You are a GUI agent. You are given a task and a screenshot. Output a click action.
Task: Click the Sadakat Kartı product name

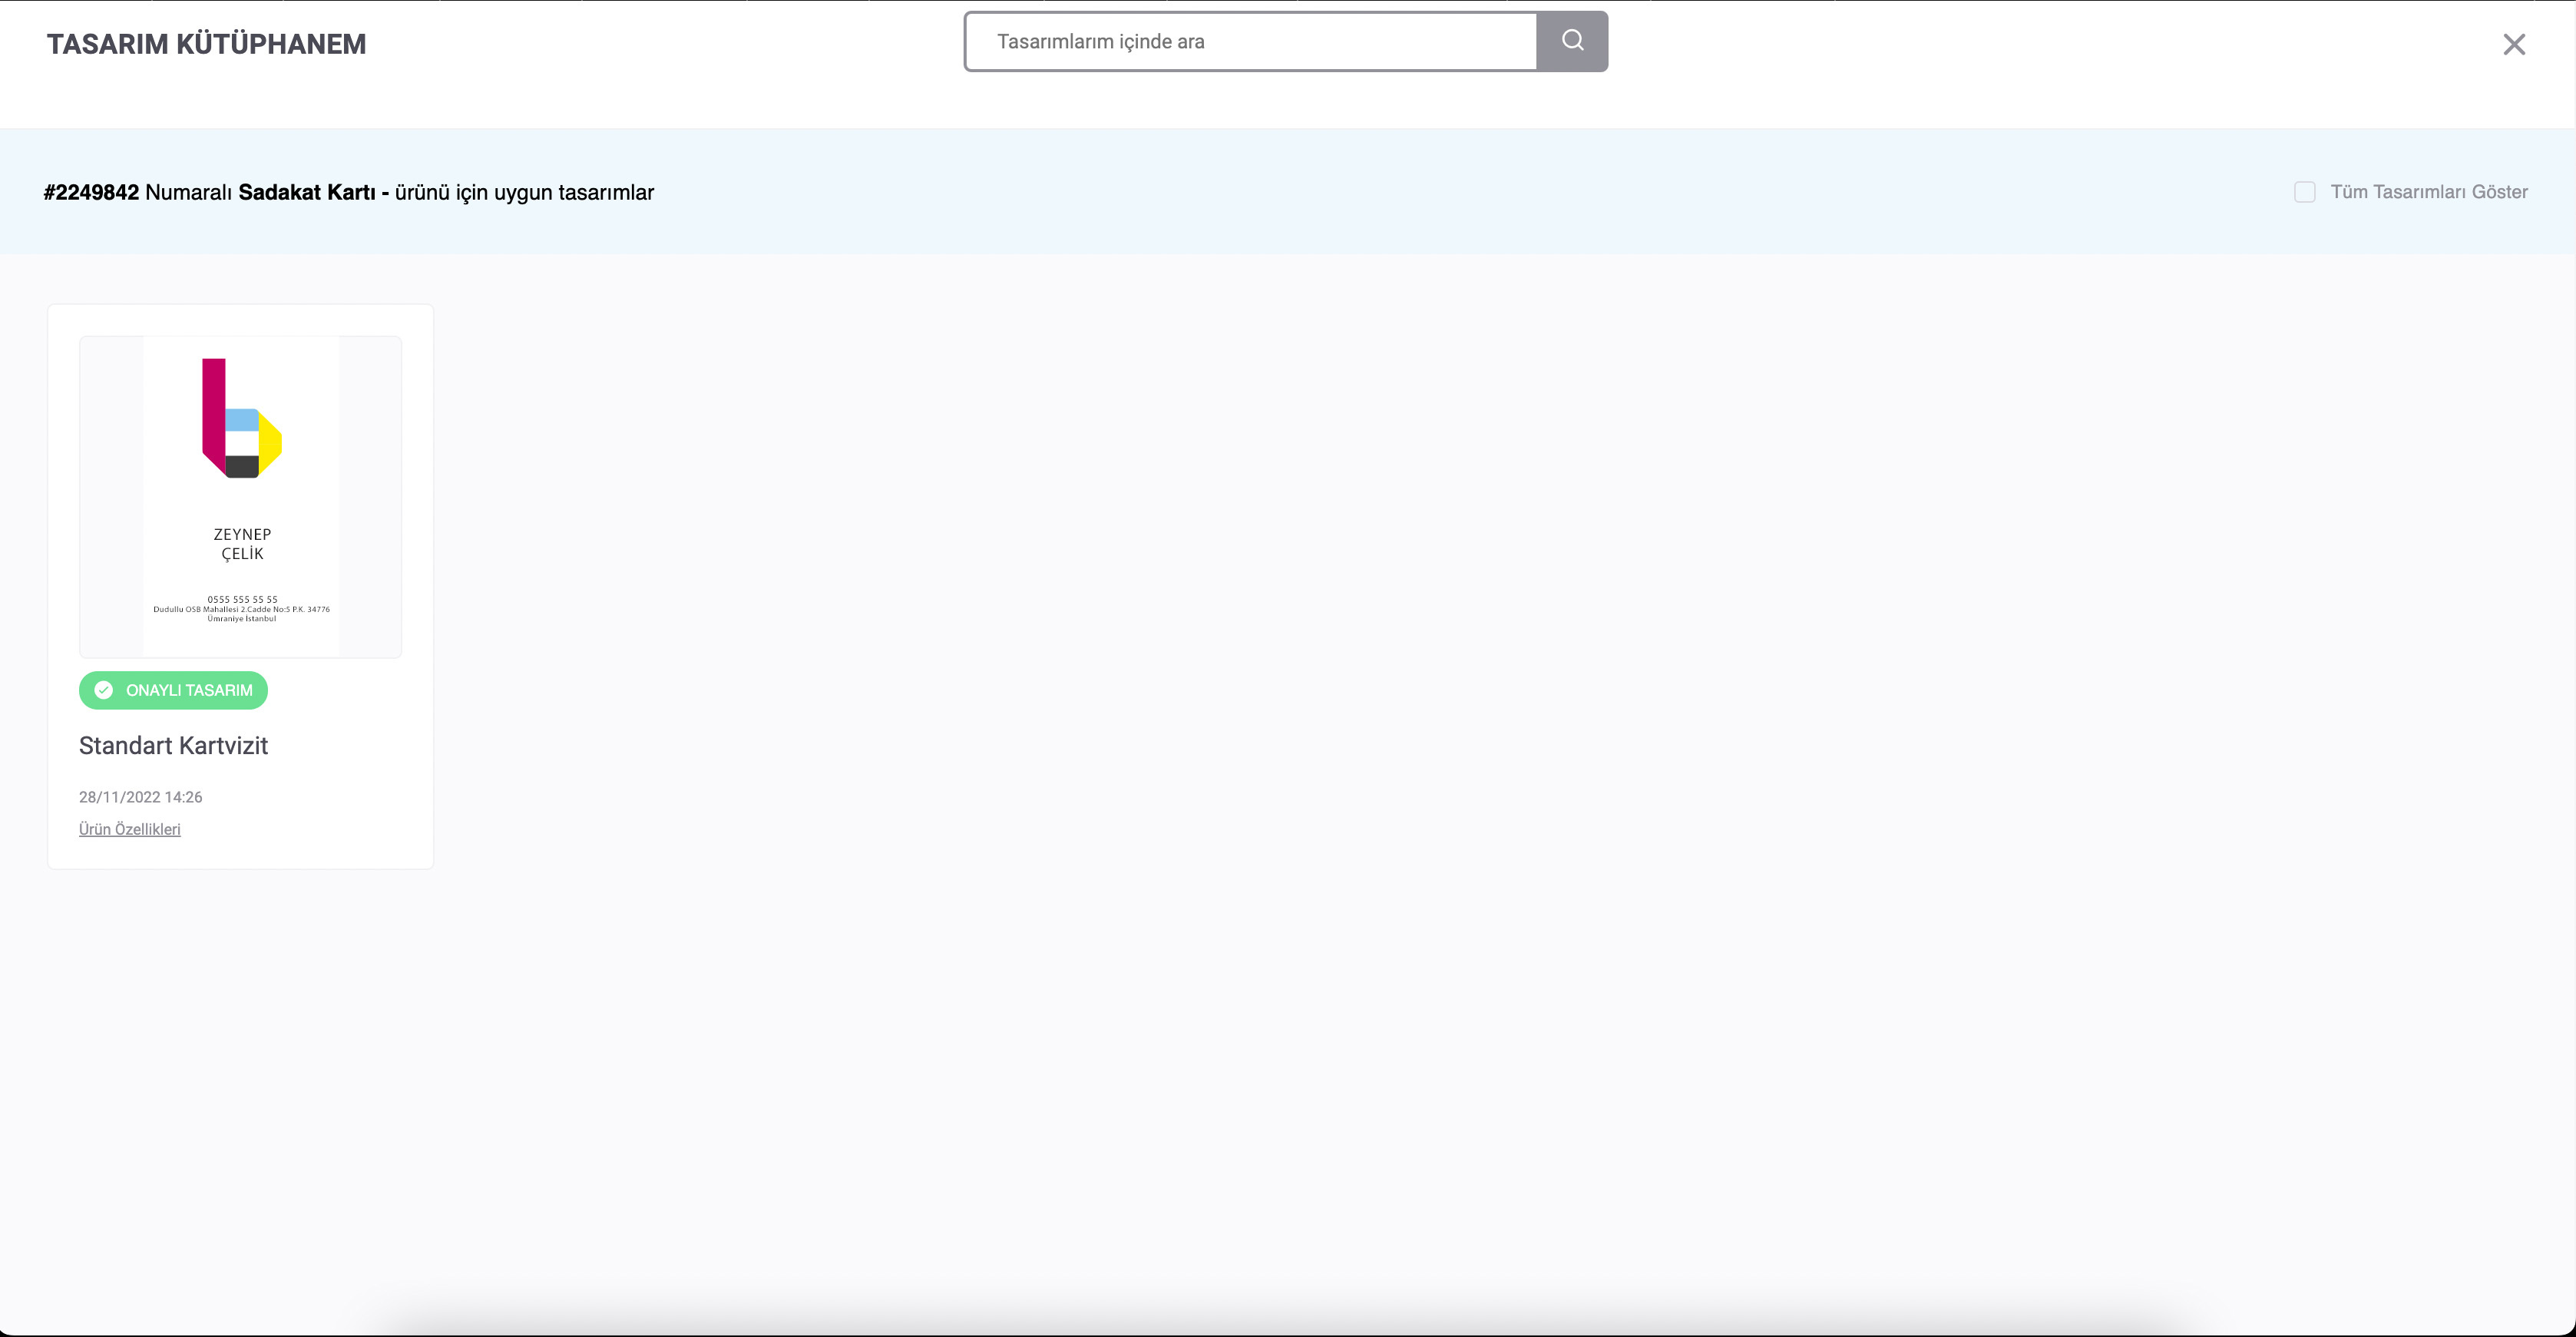[x=307, y=192]
